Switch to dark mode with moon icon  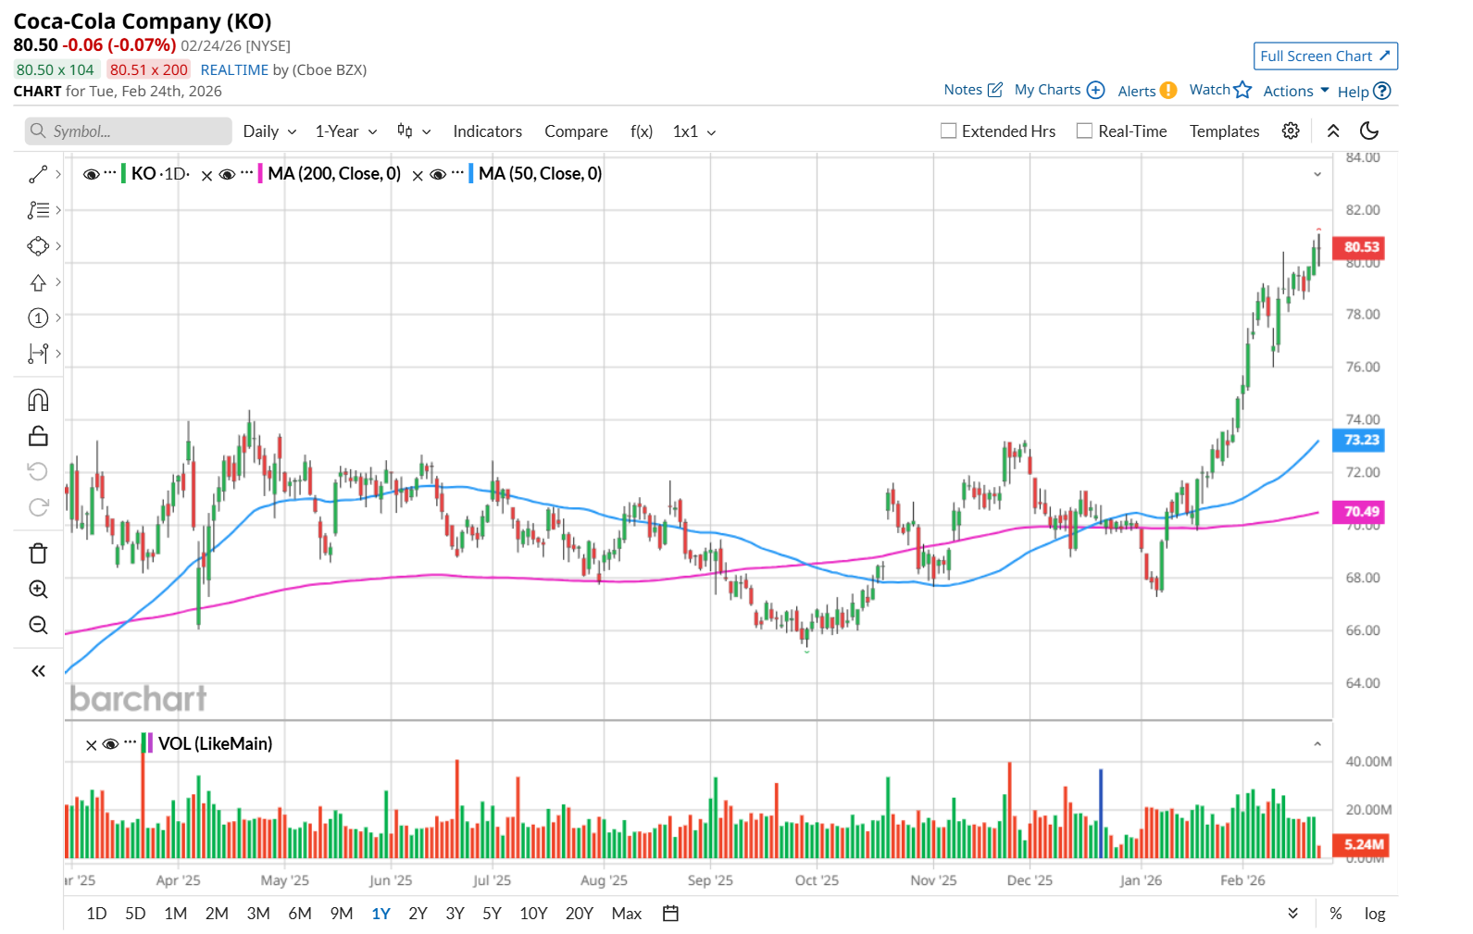coord(1369,131)
